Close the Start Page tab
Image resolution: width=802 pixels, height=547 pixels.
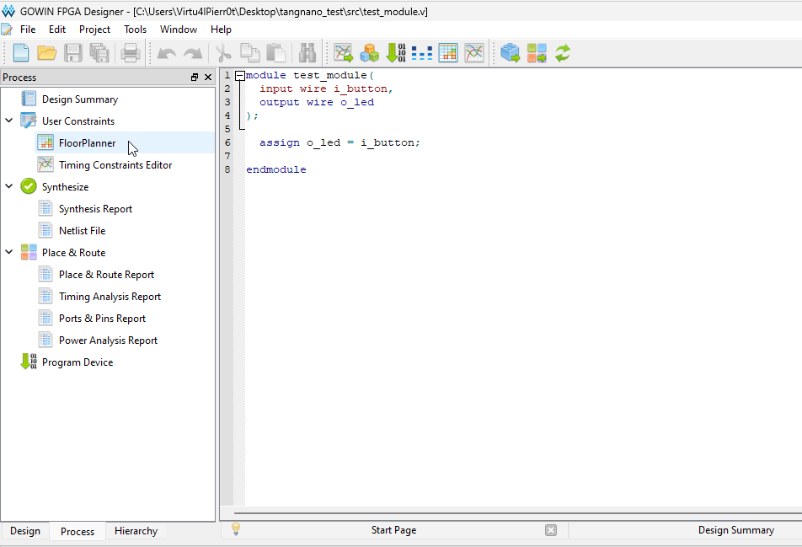pos(551,530)
